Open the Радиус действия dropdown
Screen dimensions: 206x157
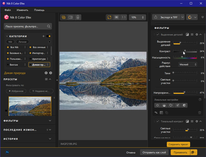187,64
